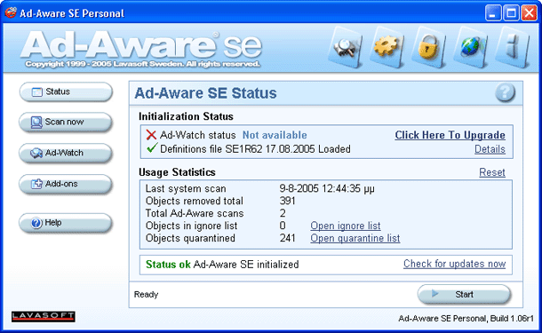Open the info 'i' icon in header
Image resolution: width=542 pixels, height=333 pixels.
click(513, 47)
